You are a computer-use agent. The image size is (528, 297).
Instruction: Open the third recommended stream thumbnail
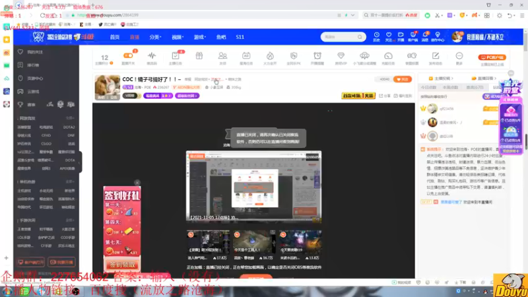(300, 242)
